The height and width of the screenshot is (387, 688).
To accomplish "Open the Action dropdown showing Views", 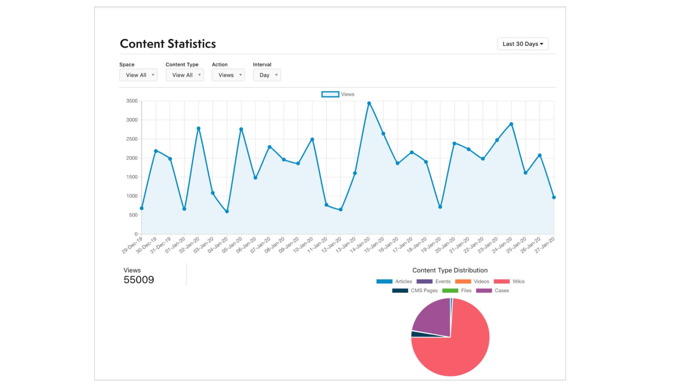I will click(228, 75).
